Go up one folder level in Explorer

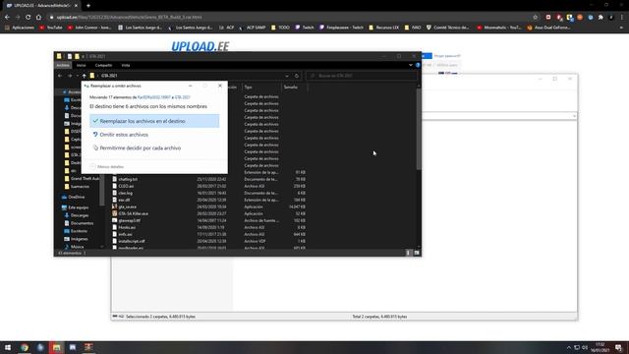[85, 76]
